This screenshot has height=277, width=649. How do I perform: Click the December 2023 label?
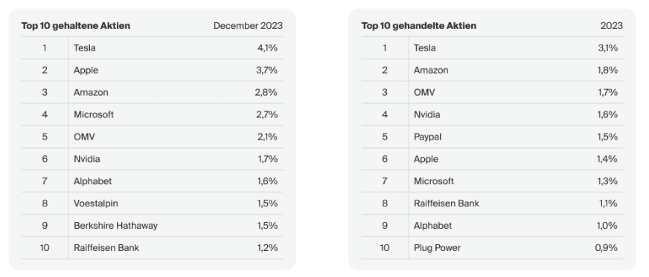pyautogui.click(x=248, y=25)
